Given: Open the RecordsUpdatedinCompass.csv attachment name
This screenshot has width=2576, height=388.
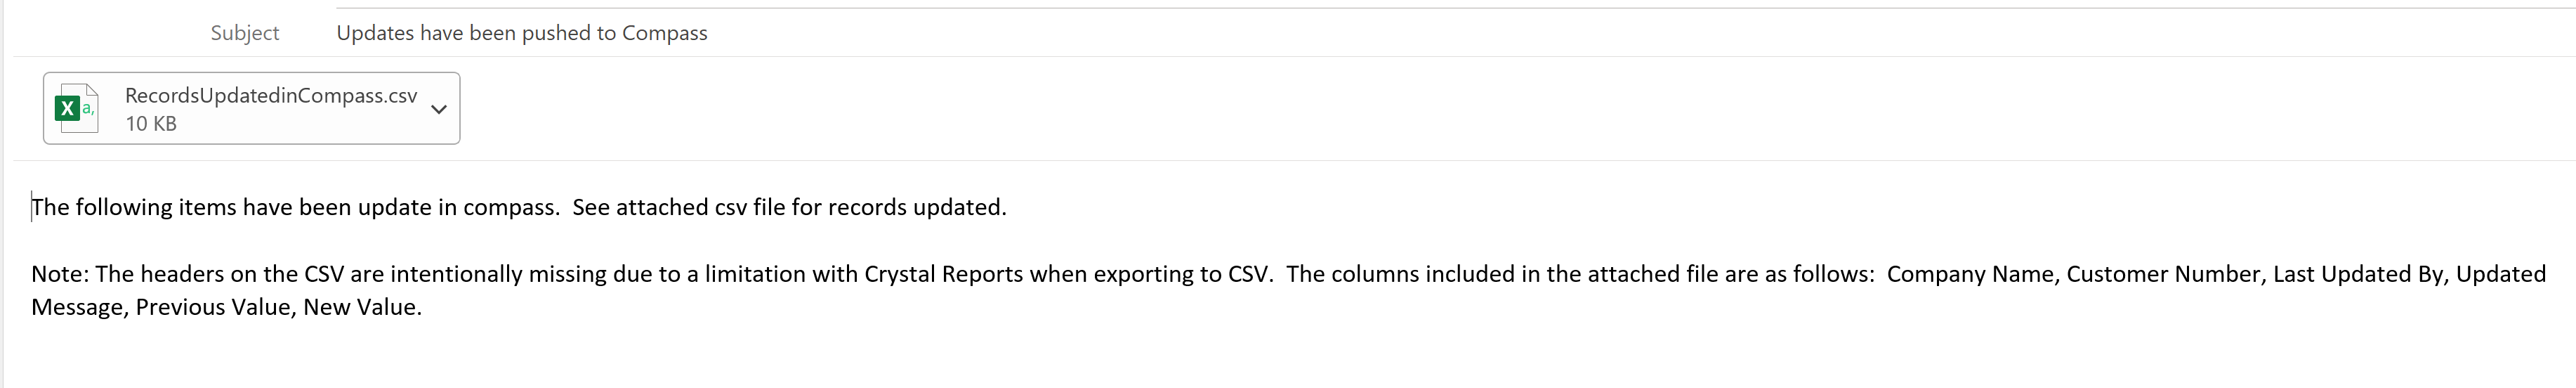Looking at the screenshot, I should click(x=271, y=95).
